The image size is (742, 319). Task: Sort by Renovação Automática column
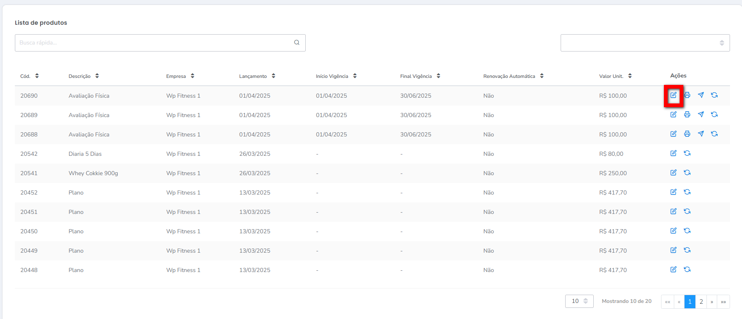[x=542, y=76]
